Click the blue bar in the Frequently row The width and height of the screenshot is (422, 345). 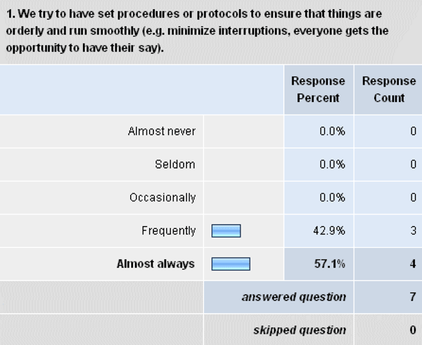226,231
